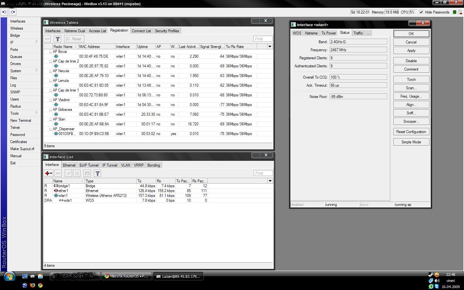Switch to the VLAN tab

pyautogui.click(x=126, y=165)
